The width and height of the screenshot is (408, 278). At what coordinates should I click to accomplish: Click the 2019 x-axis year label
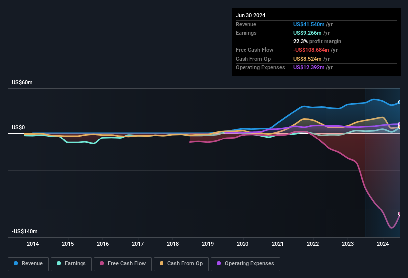coord(208,244)
